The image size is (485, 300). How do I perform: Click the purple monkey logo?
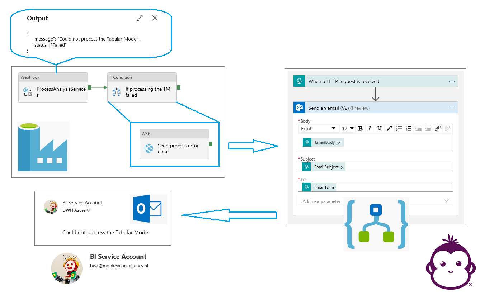[x=451, y=262]
